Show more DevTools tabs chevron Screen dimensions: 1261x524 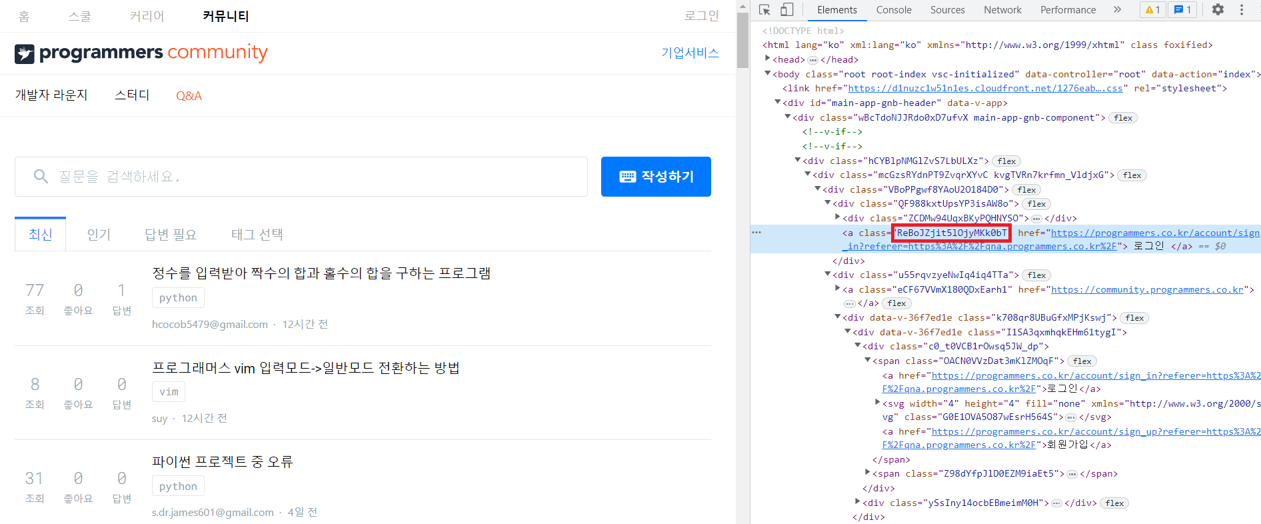[1117, 10]
